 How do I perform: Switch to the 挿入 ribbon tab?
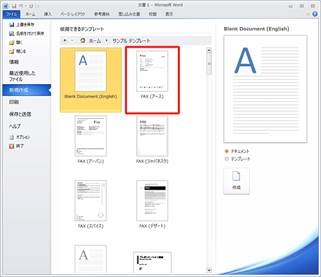pyautogui.click(x=48, y=14)
